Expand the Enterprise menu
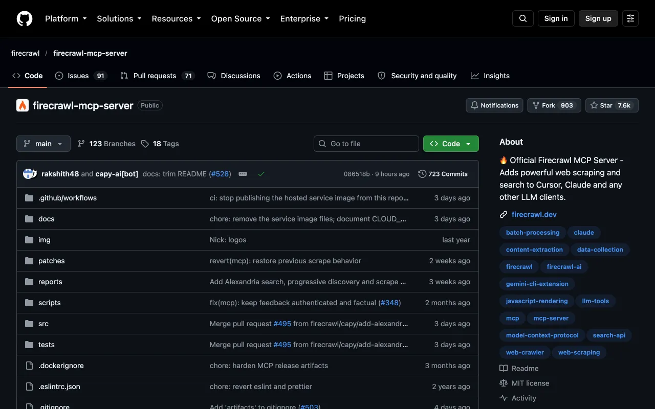The width and height of the screenshot is (655, 409). tap(304, 18)
